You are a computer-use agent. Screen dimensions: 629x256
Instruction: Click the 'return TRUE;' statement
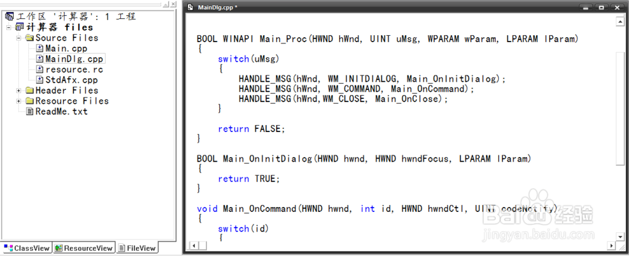click(x=248, y=179)
